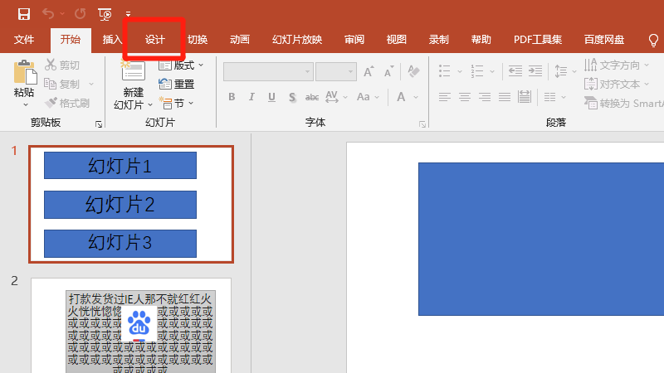Open the font name combo box

267,72
